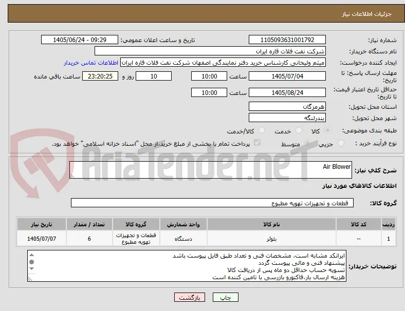Click the Air Blower description textarea
405x311 pixels.
click(x=211, y=170)
